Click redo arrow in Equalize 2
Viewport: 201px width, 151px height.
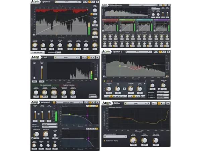[x=157, y=52]
